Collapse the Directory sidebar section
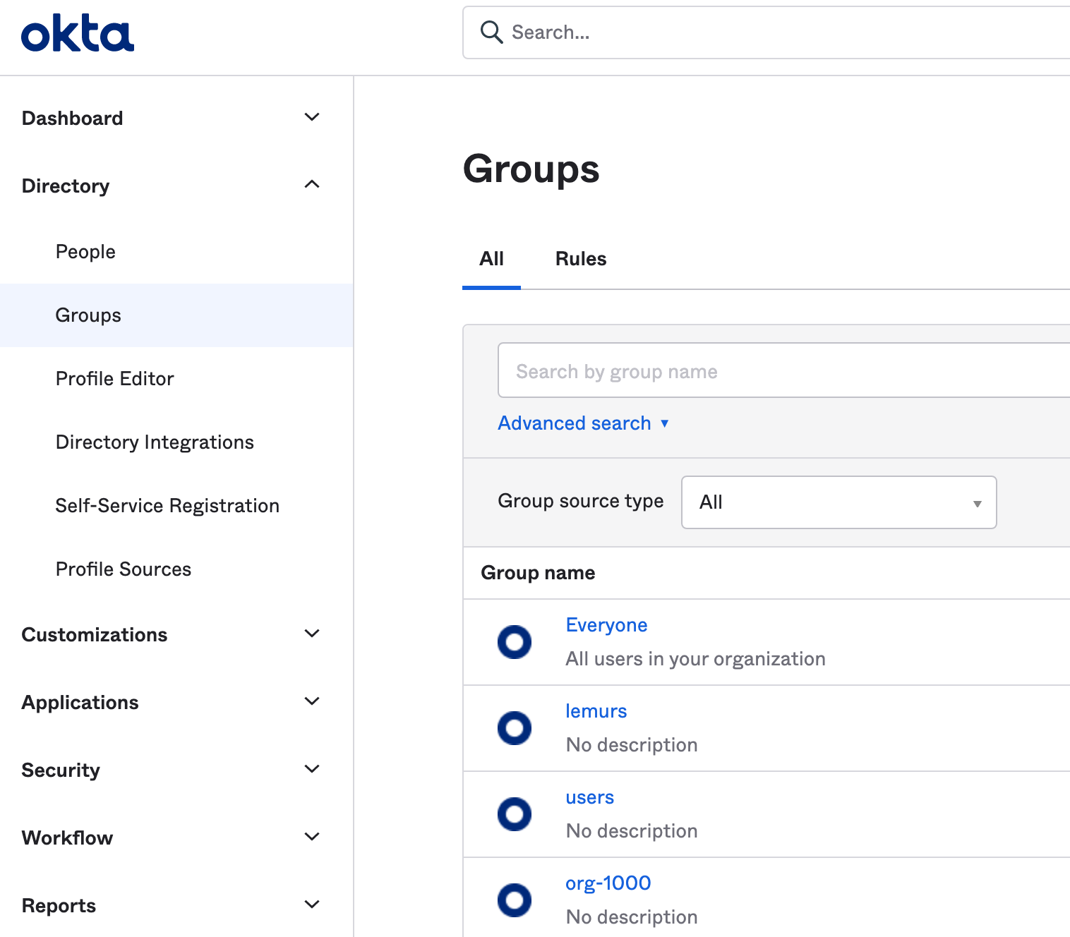The width and height of the screenshot is (1070, 937). pyautogui.click(x=311, y=185)
